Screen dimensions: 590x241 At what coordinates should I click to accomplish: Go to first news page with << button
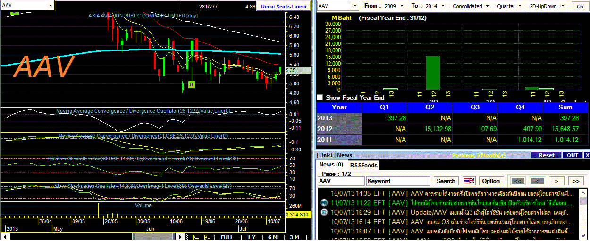[518, 181]
